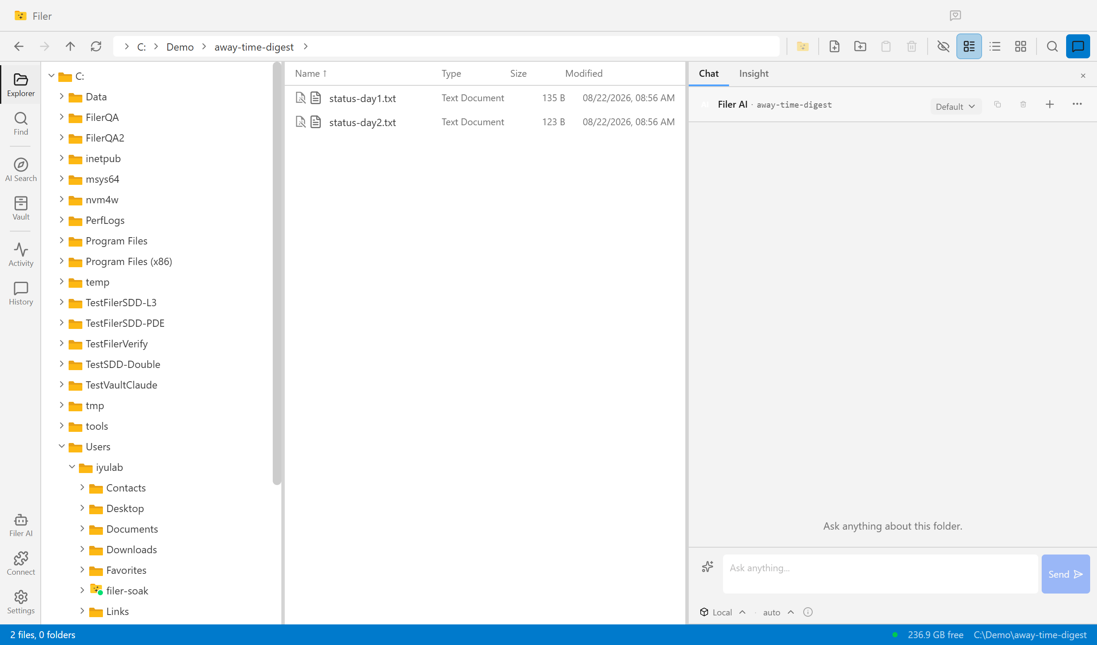The width and height of the screenshot is (1097, 645).
Task: Refresh the current folder listing
Action: [x=96, y=47]
